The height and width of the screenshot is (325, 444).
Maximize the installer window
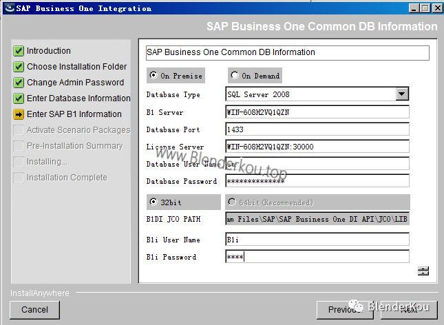point(425,8)
